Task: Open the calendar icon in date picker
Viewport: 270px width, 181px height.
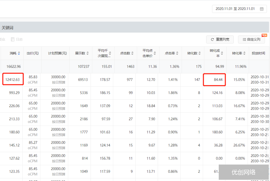Action: 261,9
